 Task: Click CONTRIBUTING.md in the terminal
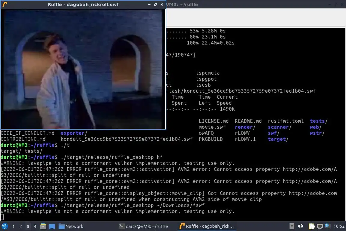point(23,139)
